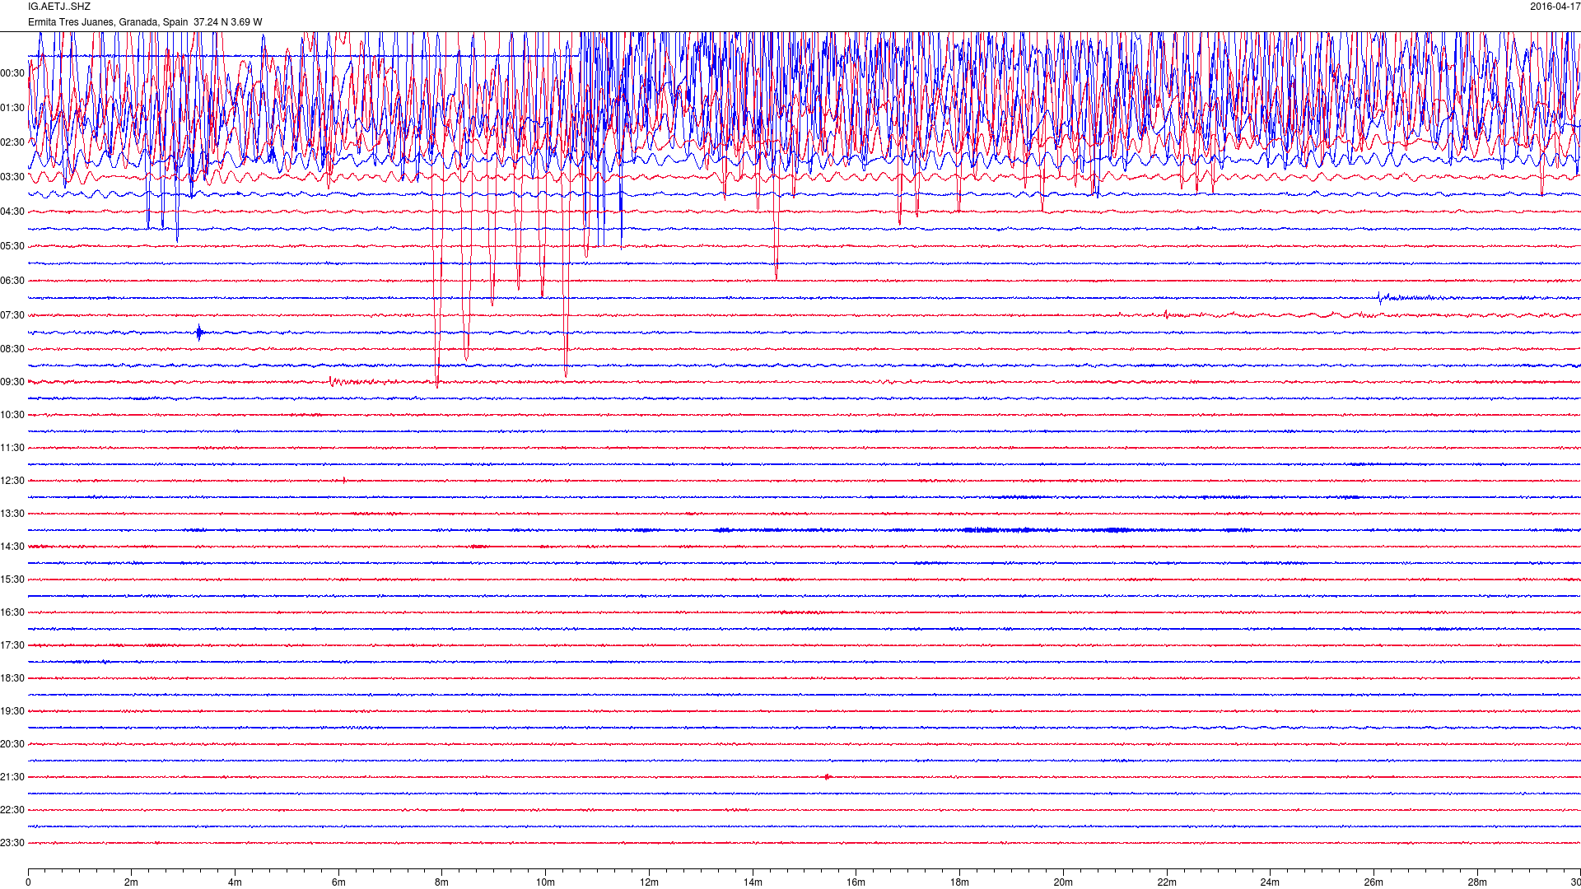The image size is (1581, 889).
Task: Click the date 2016-04-17
Action: [x=1555, y=7]
